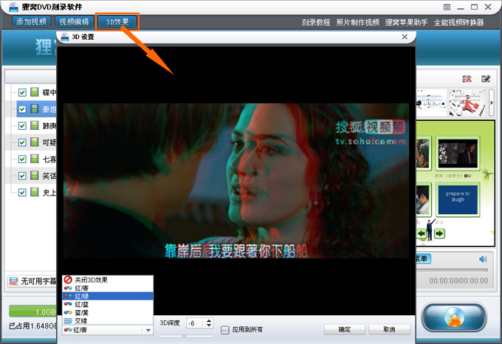This screenshot has width=502, height=344.
Task: Click film icon of the 碟中 row
Action: click(35, 92)
